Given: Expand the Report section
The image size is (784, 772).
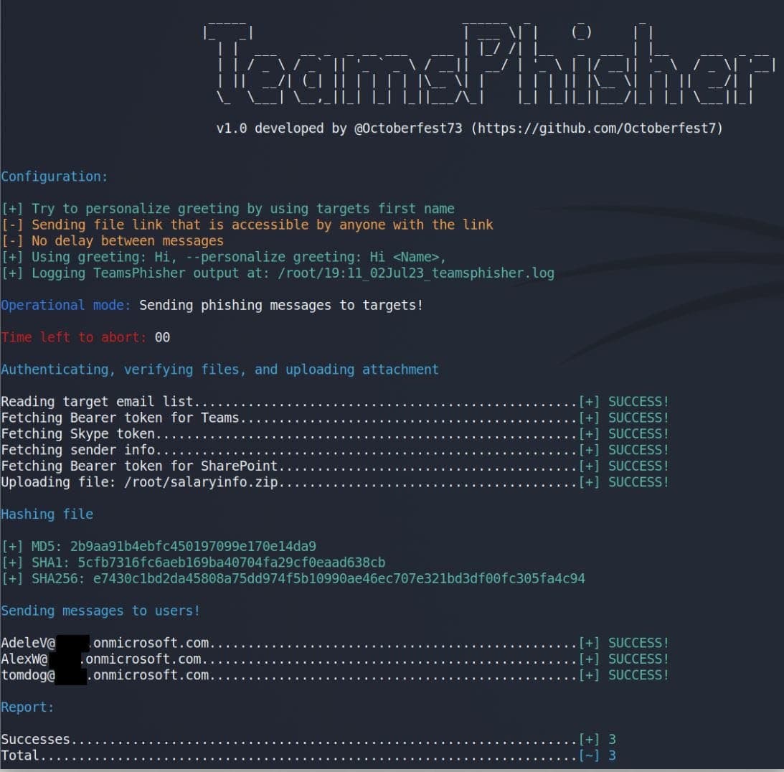Looking at the screenshot, I should click(27, 707).
